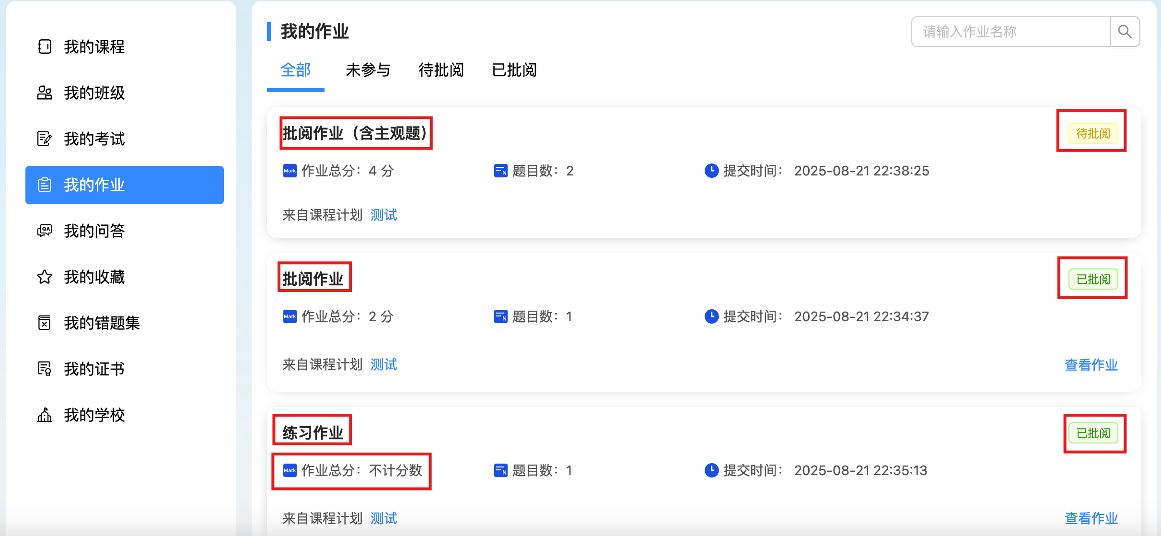Open 我的证书 in the sidebar
This screenshot has width=1161, height=536.
[x=94, y=369]
